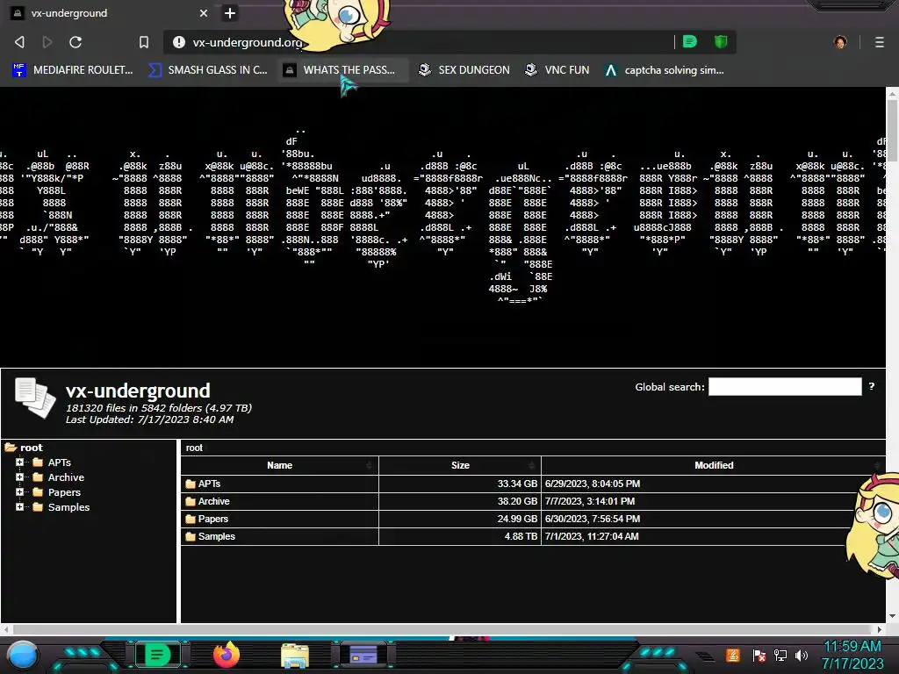This screenshot has width=899, height=674.
Task: Expand the Archive tree node
Action: 19,477
